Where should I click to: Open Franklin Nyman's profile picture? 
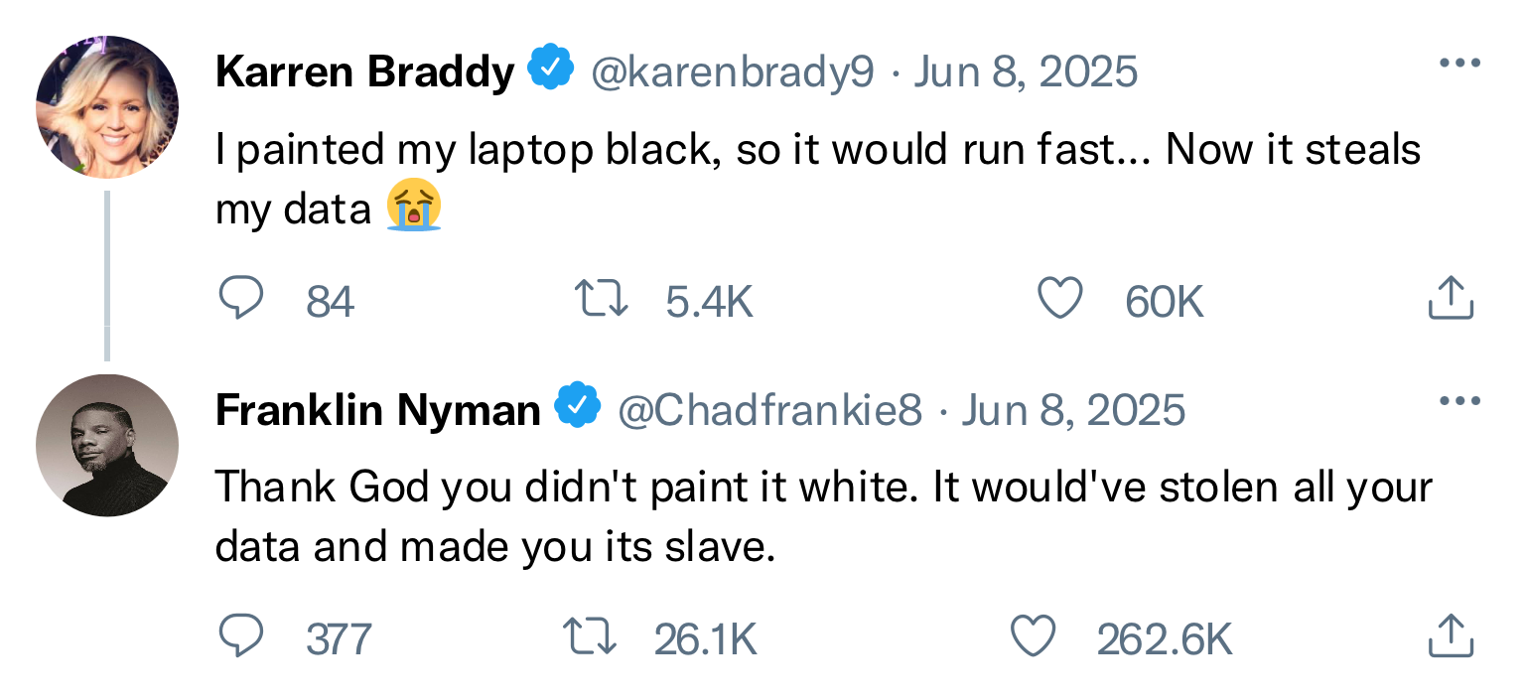(x=107, y=445)
